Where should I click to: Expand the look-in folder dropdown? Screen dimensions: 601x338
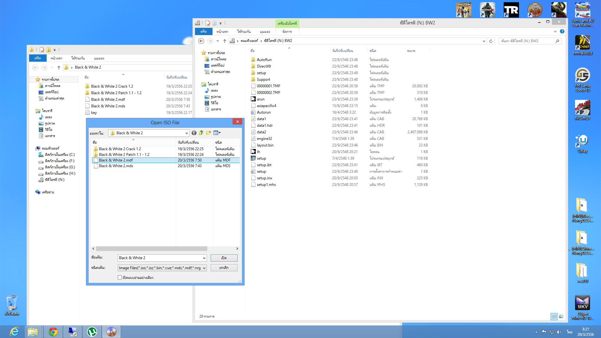tap(187, 133)
